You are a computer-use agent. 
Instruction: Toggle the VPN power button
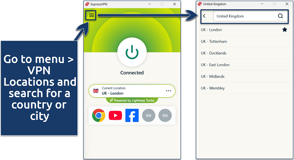pyautogui.click(x=132, y=52)
